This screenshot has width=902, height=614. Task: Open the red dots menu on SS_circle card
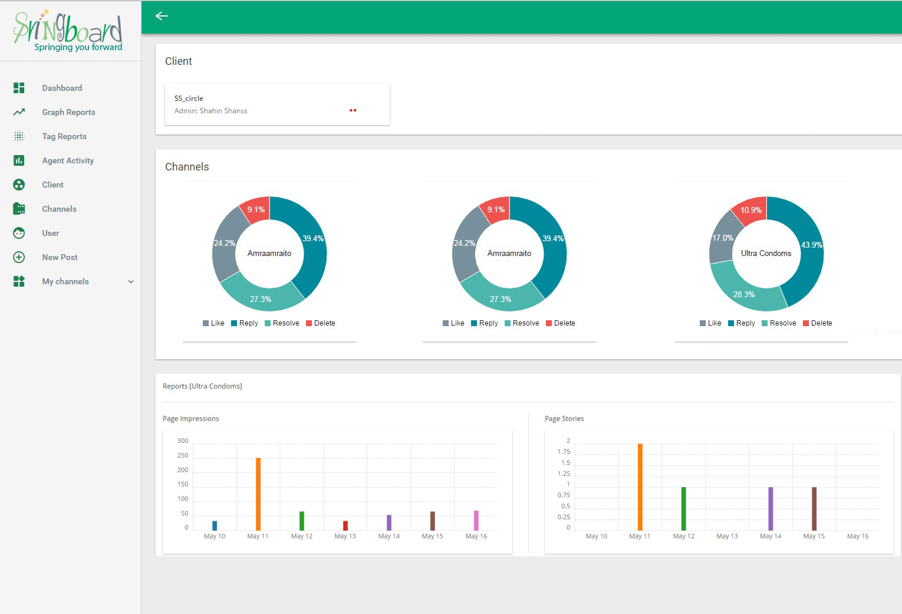(x=353, y=110)
